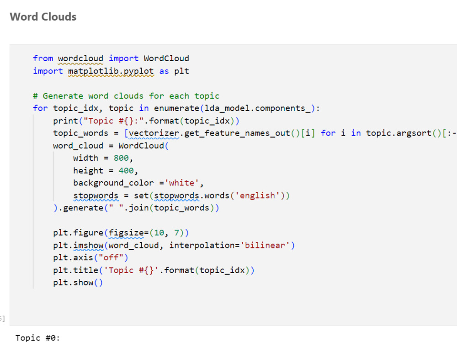Click the plt.title('Topic #{}') line
This screenshot has width=457, height=342.
click(154, 270)
